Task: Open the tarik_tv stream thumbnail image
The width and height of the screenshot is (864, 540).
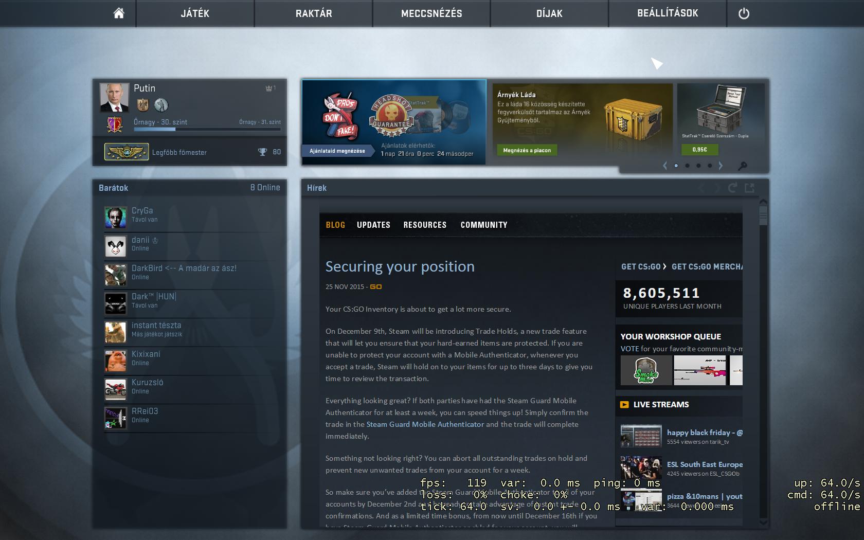Action: point(641,436)
